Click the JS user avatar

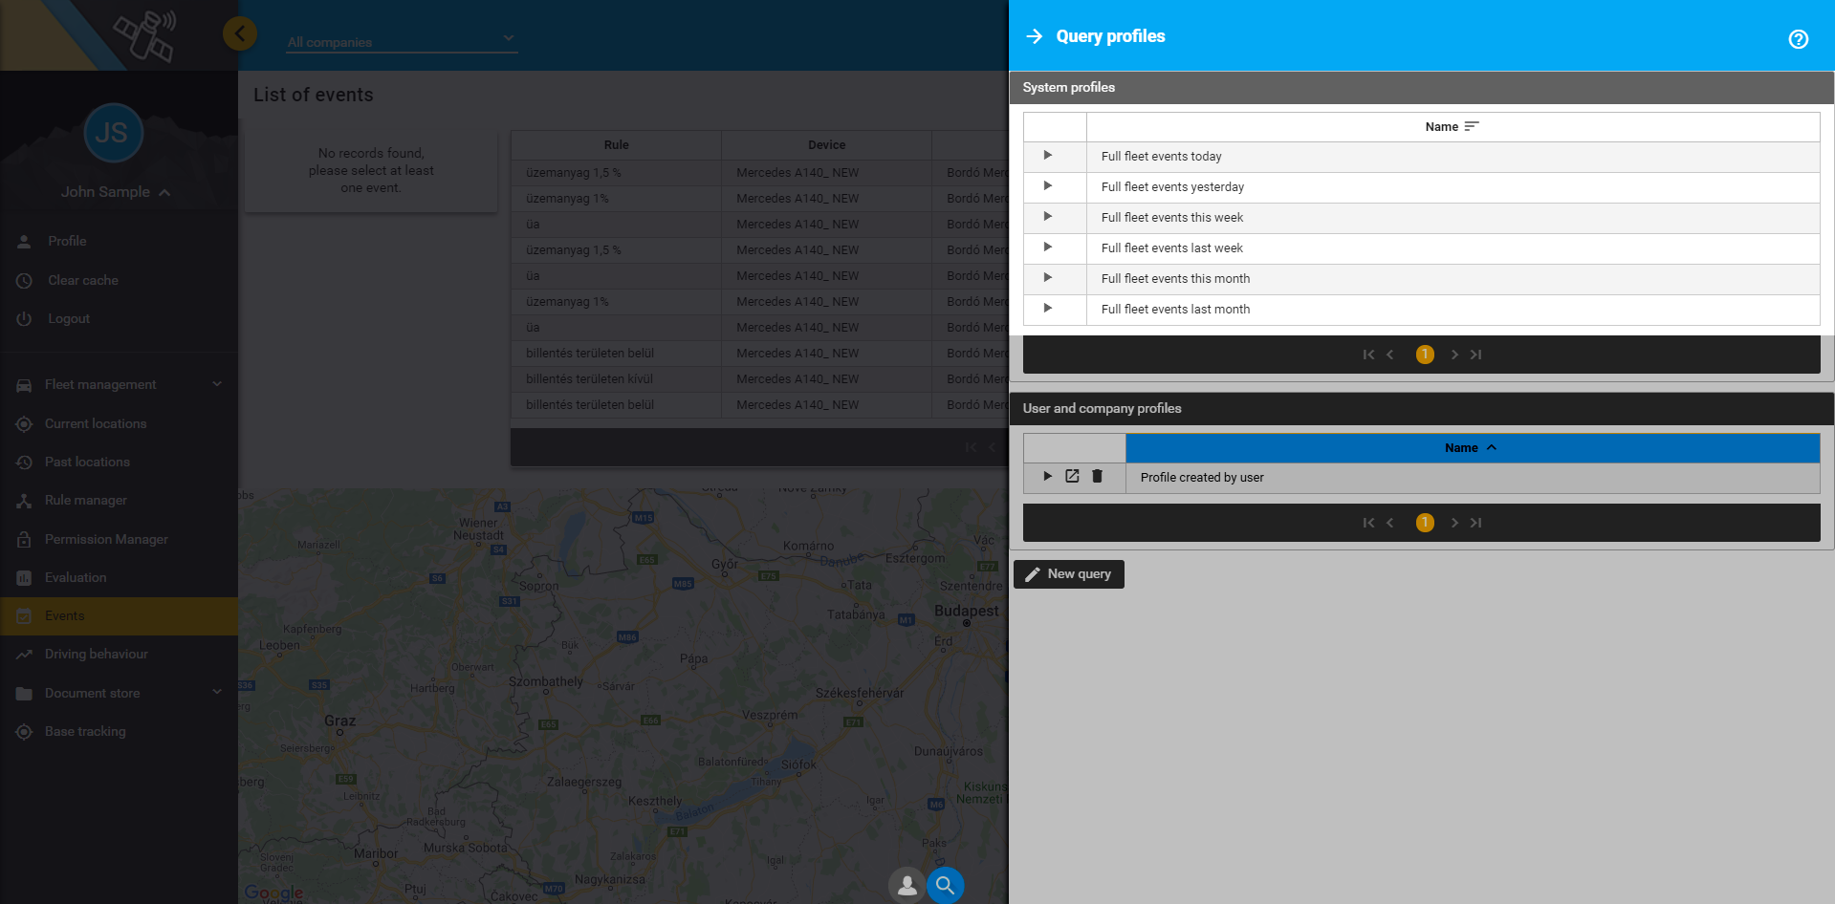click(x=113, y=133)
